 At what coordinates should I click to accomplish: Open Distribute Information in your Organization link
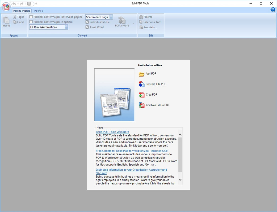pos(131,171)
